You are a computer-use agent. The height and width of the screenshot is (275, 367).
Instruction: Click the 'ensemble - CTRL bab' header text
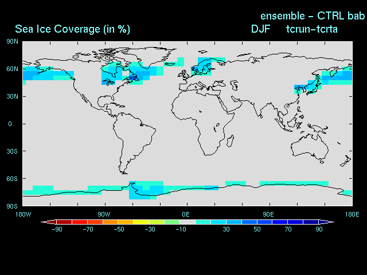[x=313, y=15]
